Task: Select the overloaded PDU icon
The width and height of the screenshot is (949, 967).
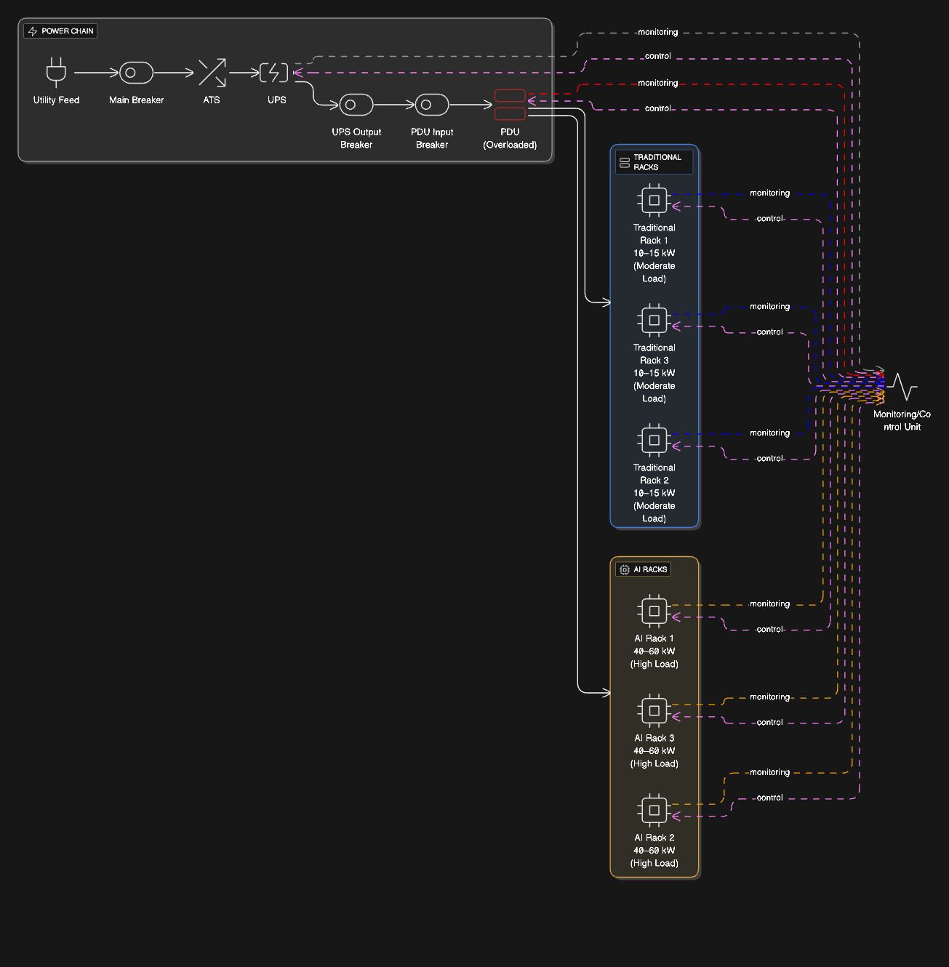Action: pyautogui.click(x=509, y=103)
